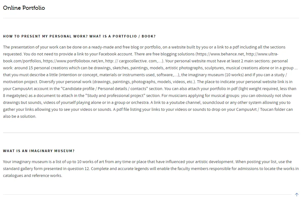Click the blue scroll-to-top arrow icon
The width and height of the screenshot is (301, 199).
click(297, 195)
